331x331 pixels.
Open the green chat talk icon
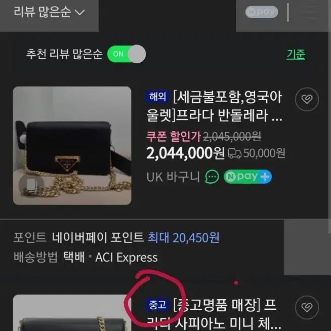[212, 177]
